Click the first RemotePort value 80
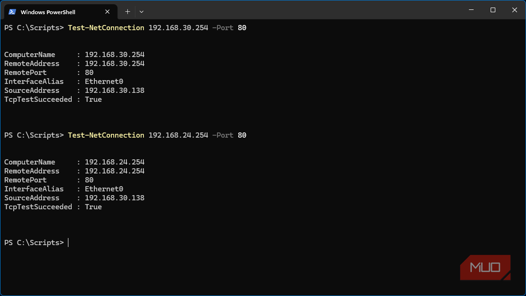526x296 pixels. [x=89, y=73]
